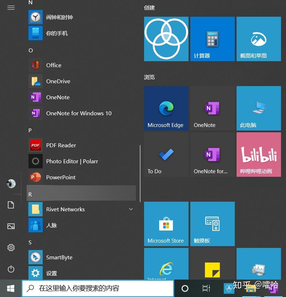Image resolution: width=286 pixels, height=297 pixels.
Task: Open Your Phone app (你的手机)
Action: [81, 33]
